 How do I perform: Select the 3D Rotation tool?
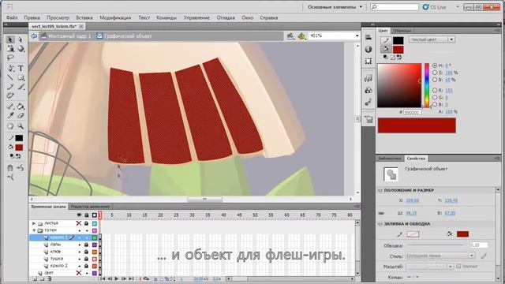point(21,49)
